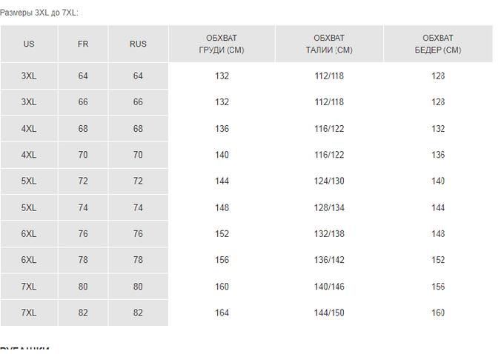Image resolution: width=504 pixels, height=354 pixels.
Task: Select the FR column cell with 64
Action: click(83, 76)
